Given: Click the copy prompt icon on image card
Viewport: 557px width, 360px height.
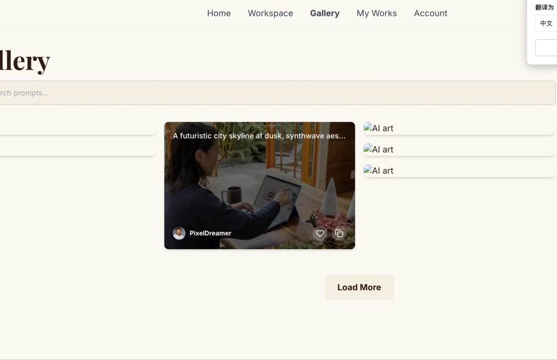Looking at the screenshot, I should (x=339, y=234).
